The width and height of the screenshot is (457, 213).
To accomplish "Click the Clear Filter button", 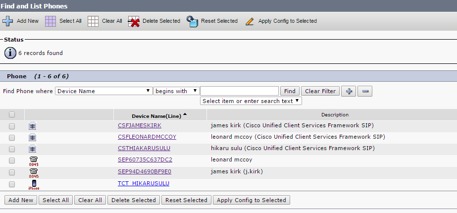I will pos(320,91).
